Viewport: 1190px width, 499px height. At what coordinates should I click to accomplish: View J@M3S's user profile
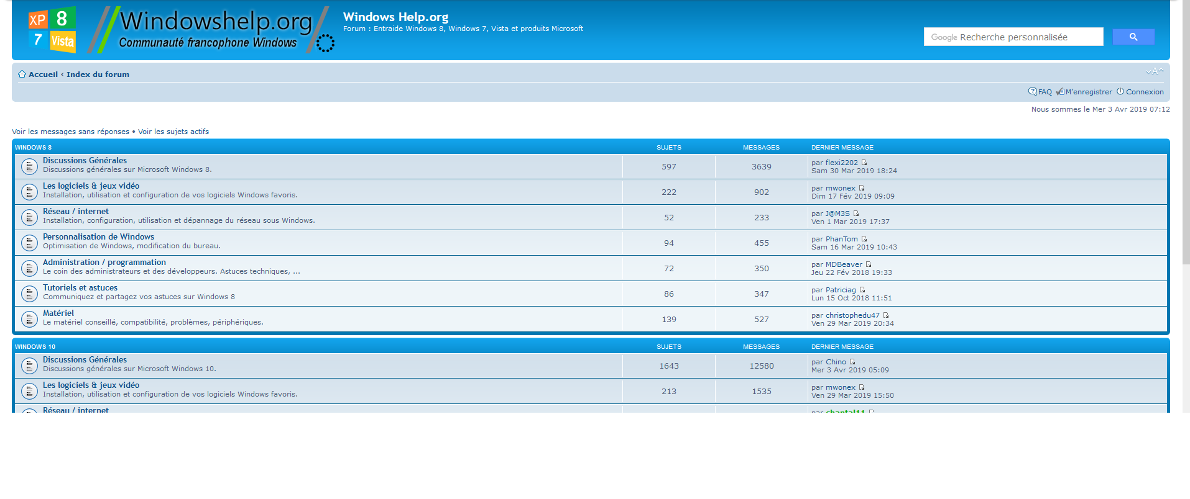pos(837,214)
